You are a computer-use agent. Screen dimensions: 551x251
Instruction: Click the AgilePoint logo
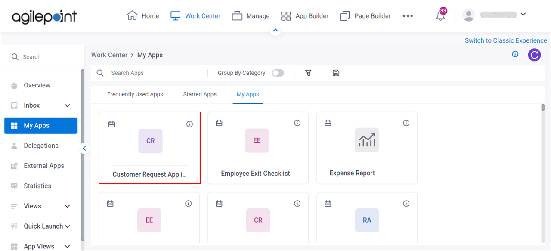coord(44,16)
